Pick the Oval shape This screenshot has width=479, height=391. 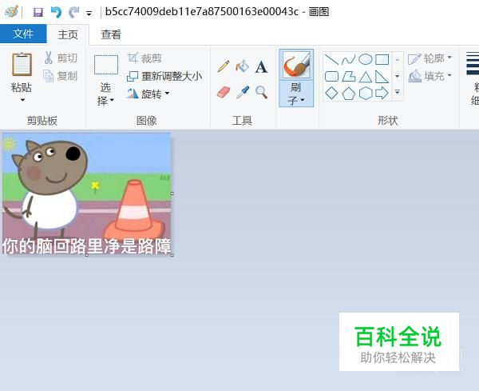(366, 59)
